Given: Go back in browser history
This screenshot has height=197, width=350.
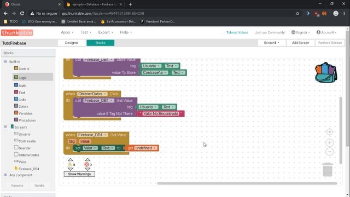Looking at the screenshot, I should point(5,13).
